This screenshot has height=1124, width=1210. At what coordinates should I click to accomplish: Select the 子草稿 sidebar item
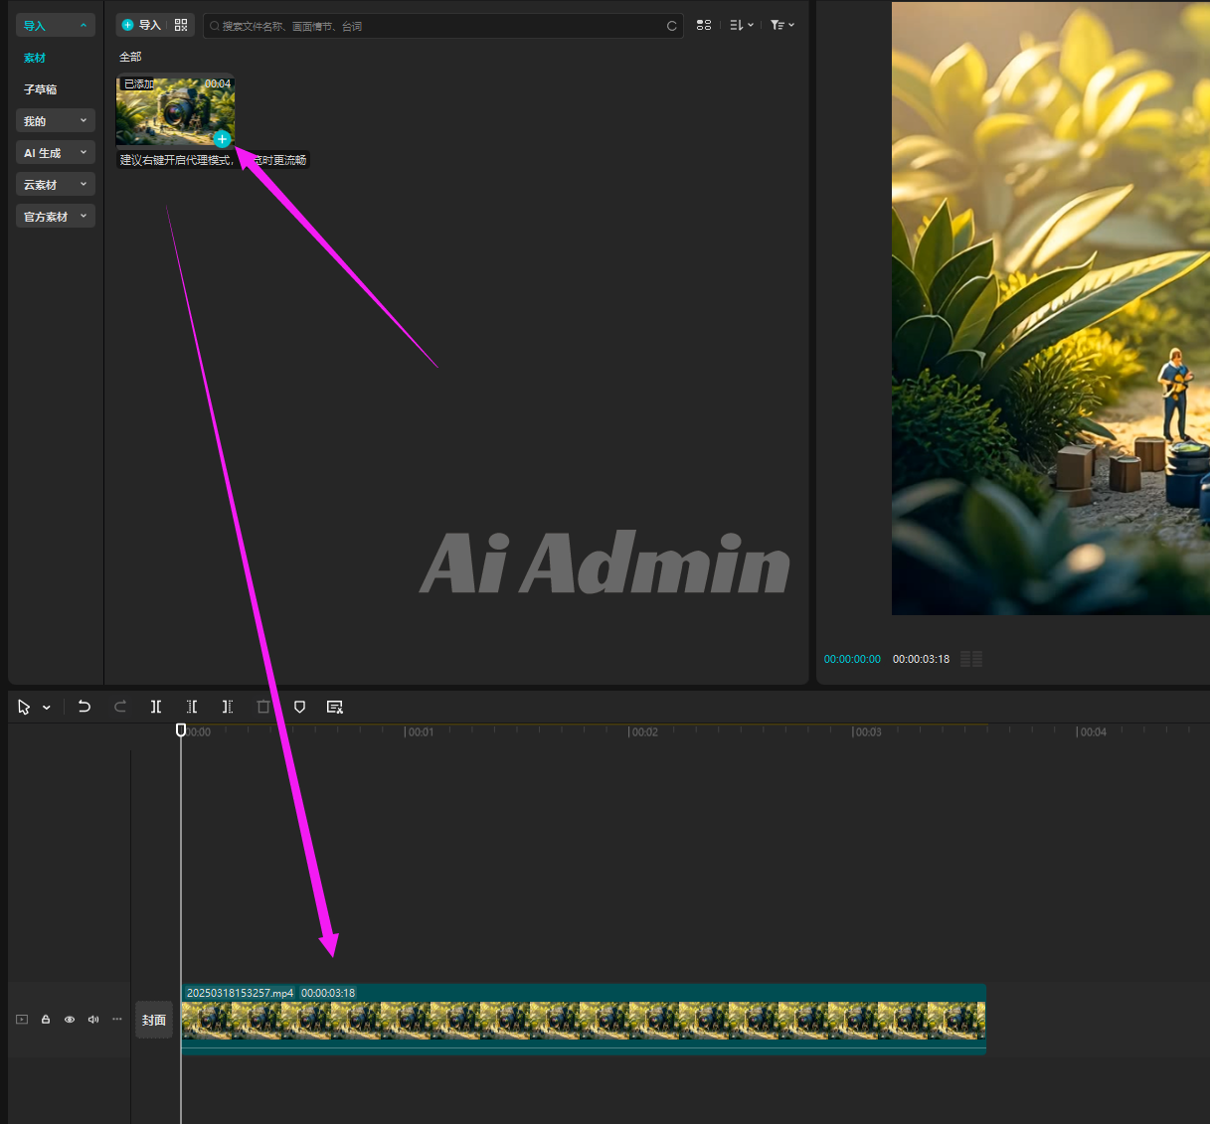click(41, 89)
